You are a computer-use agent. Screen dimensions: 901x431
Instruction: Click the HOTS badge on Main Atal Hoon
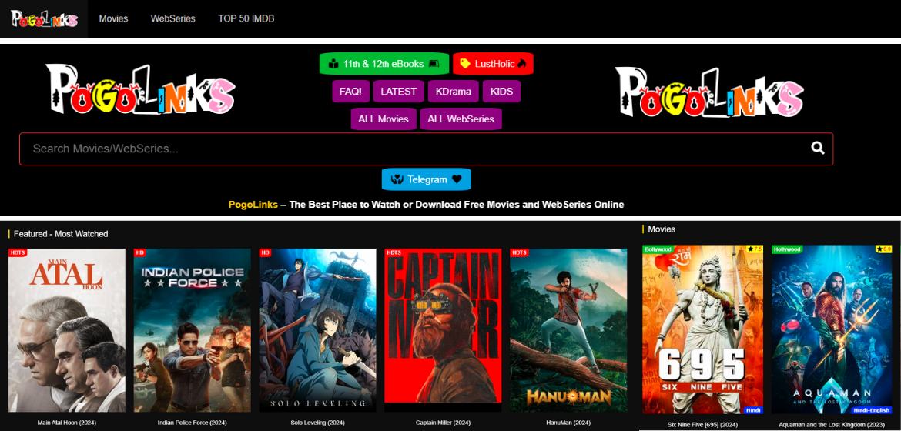[x=17, y=252]
